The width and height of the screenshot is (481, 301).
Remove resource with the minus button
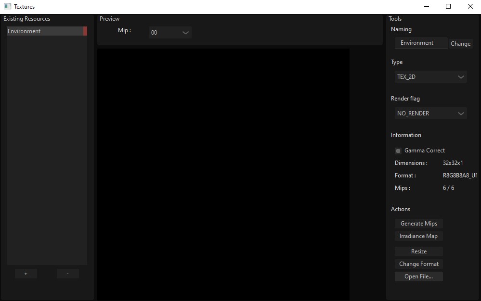click(68, 274)
